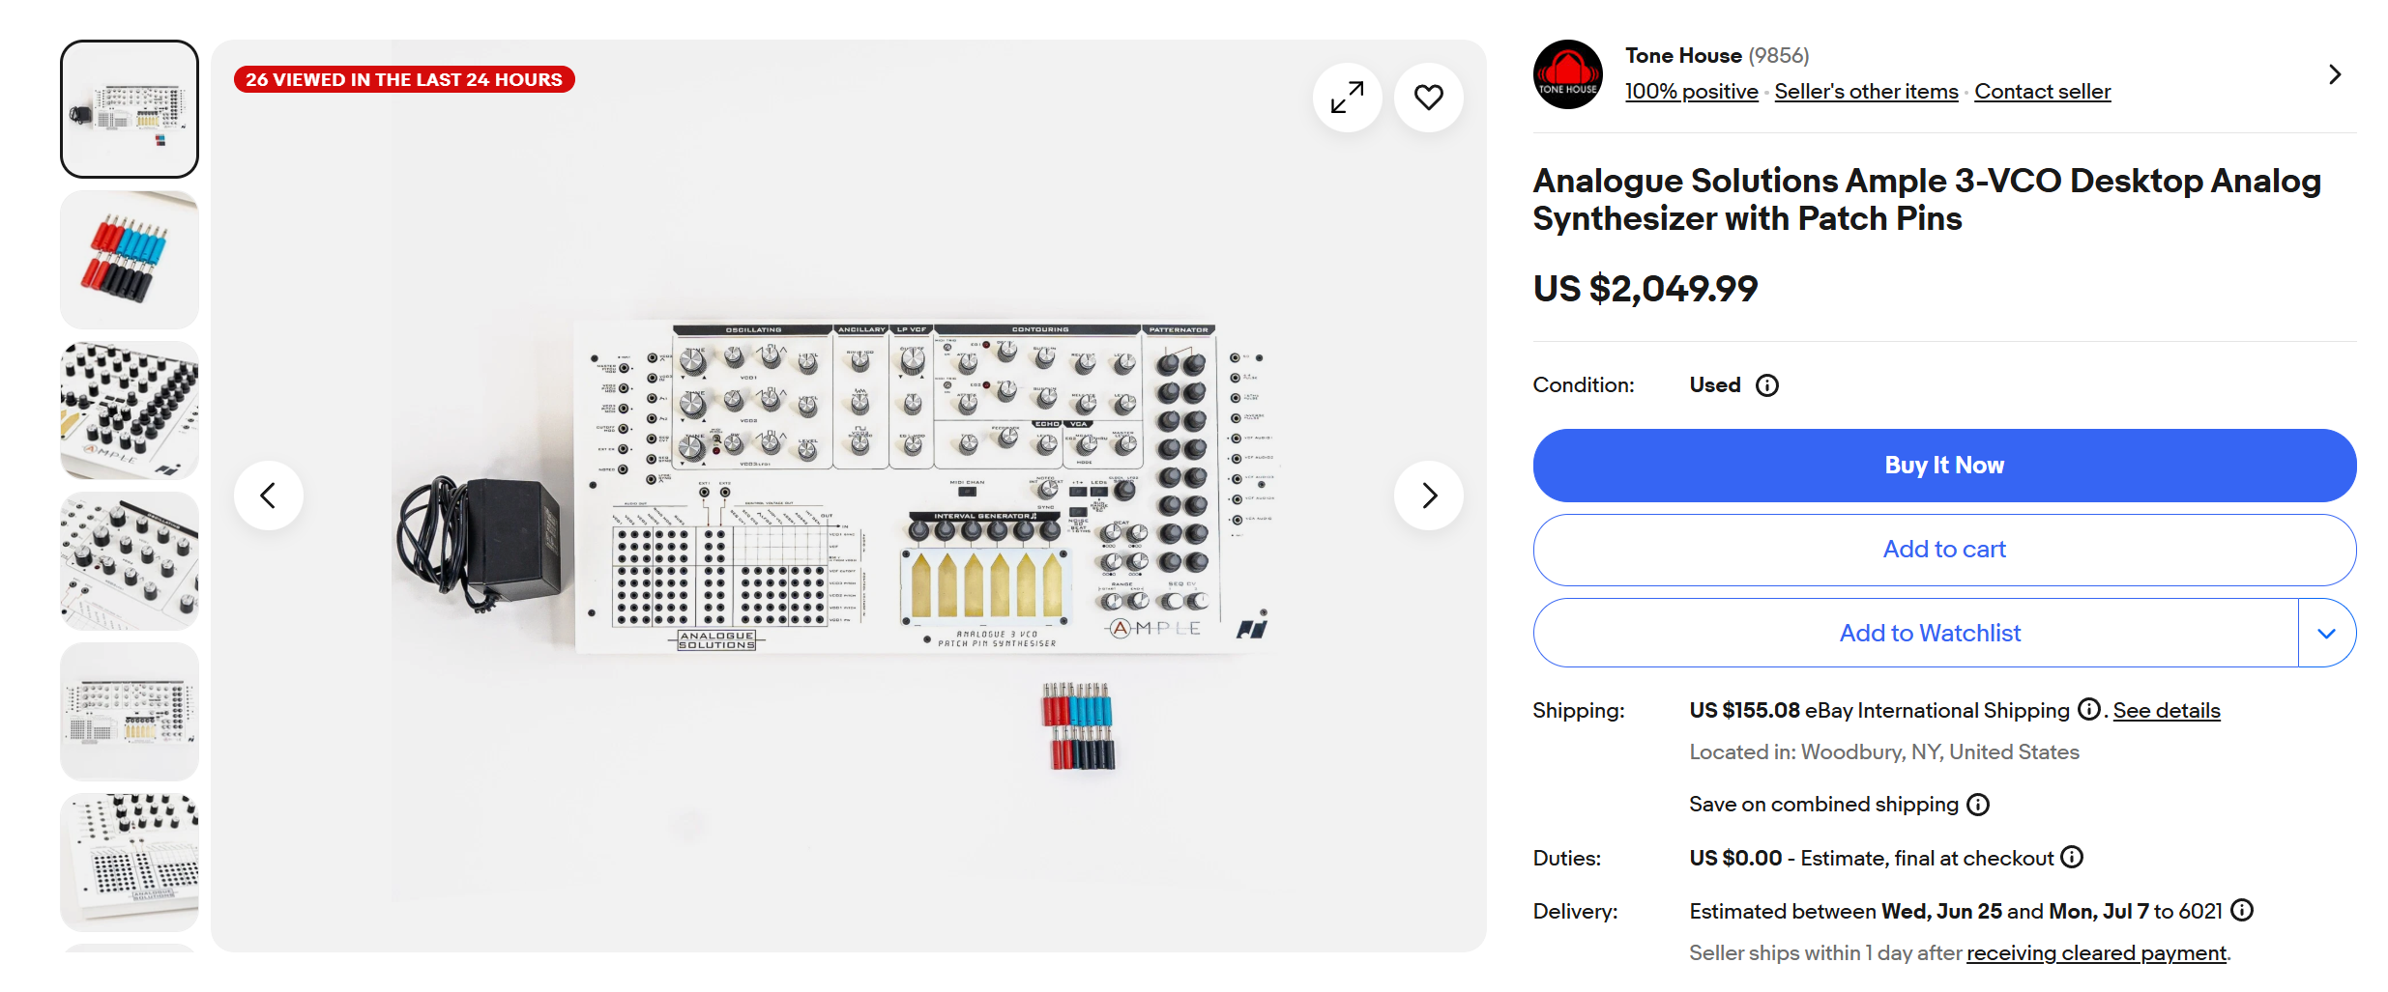
Task: Toggle the heart watchlist icon
Action: (x=1428, y=98)
